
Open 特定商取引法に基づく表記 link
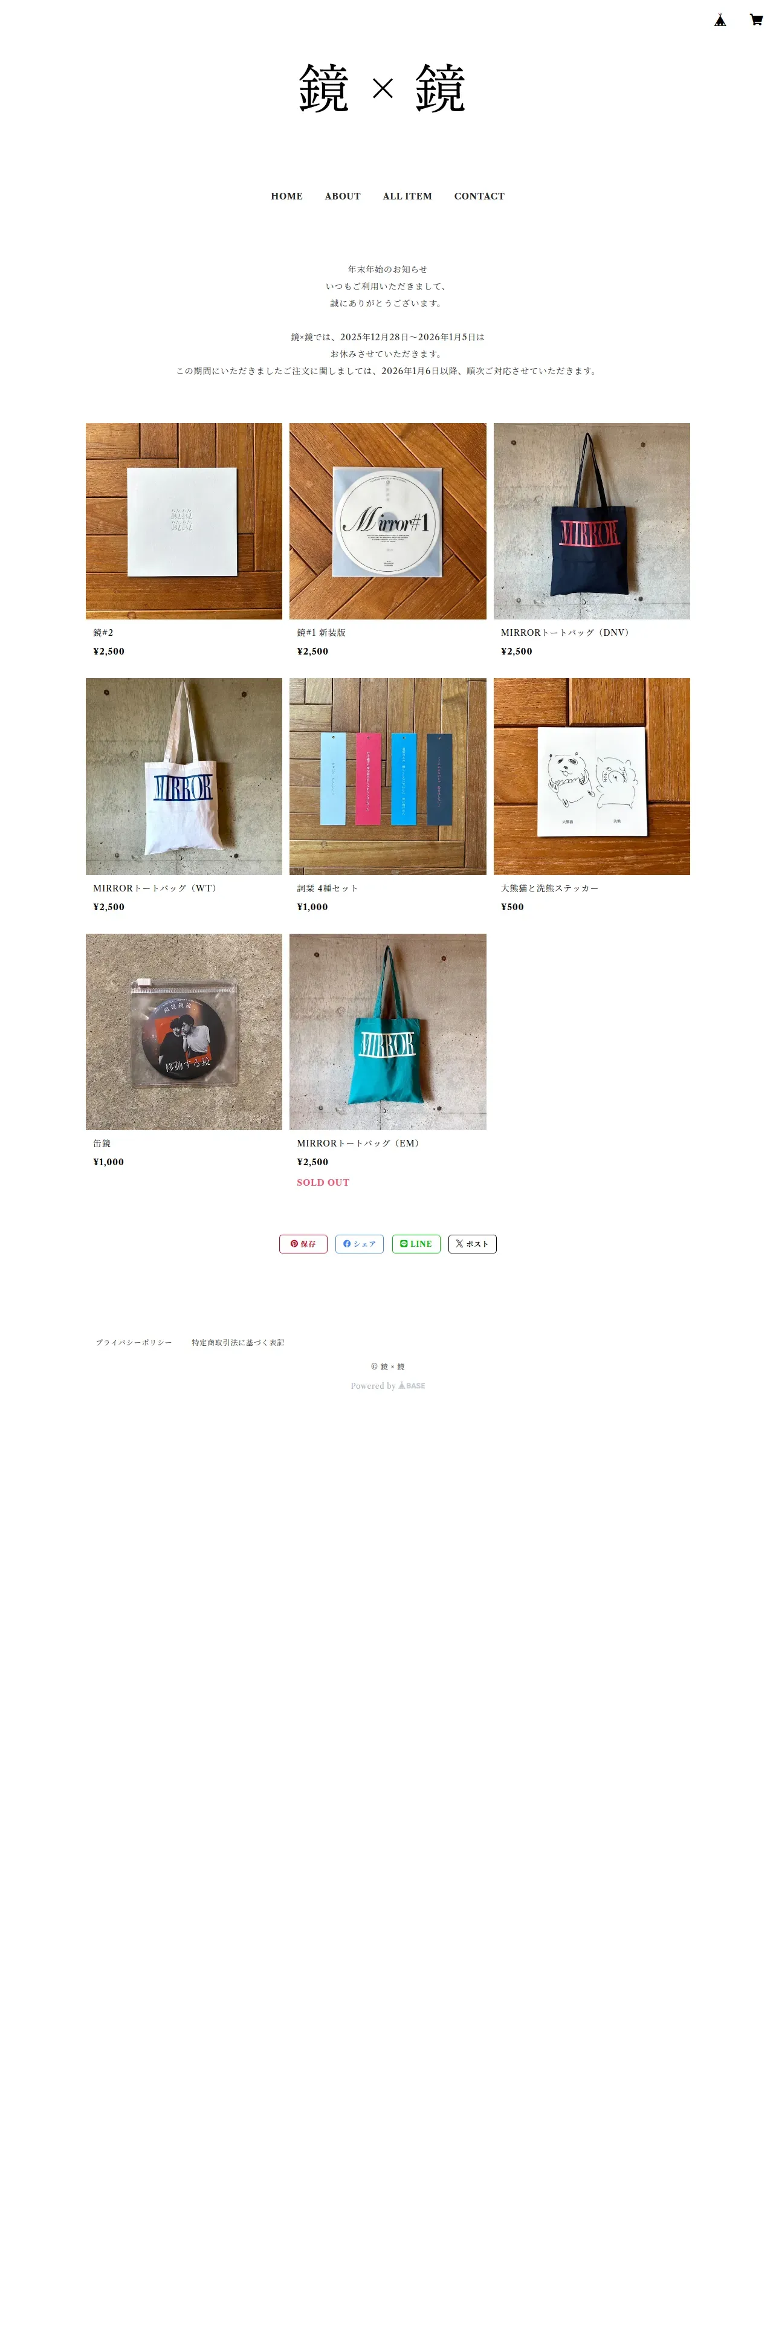click(238, 1343)
